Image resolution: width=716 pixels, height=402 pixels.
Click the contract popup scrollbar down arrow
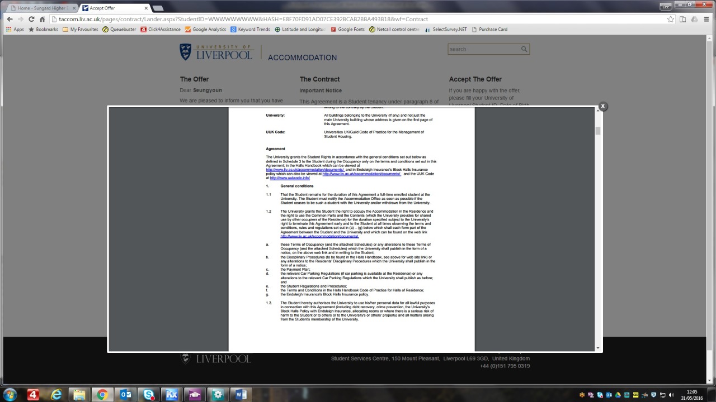(598, 348)
